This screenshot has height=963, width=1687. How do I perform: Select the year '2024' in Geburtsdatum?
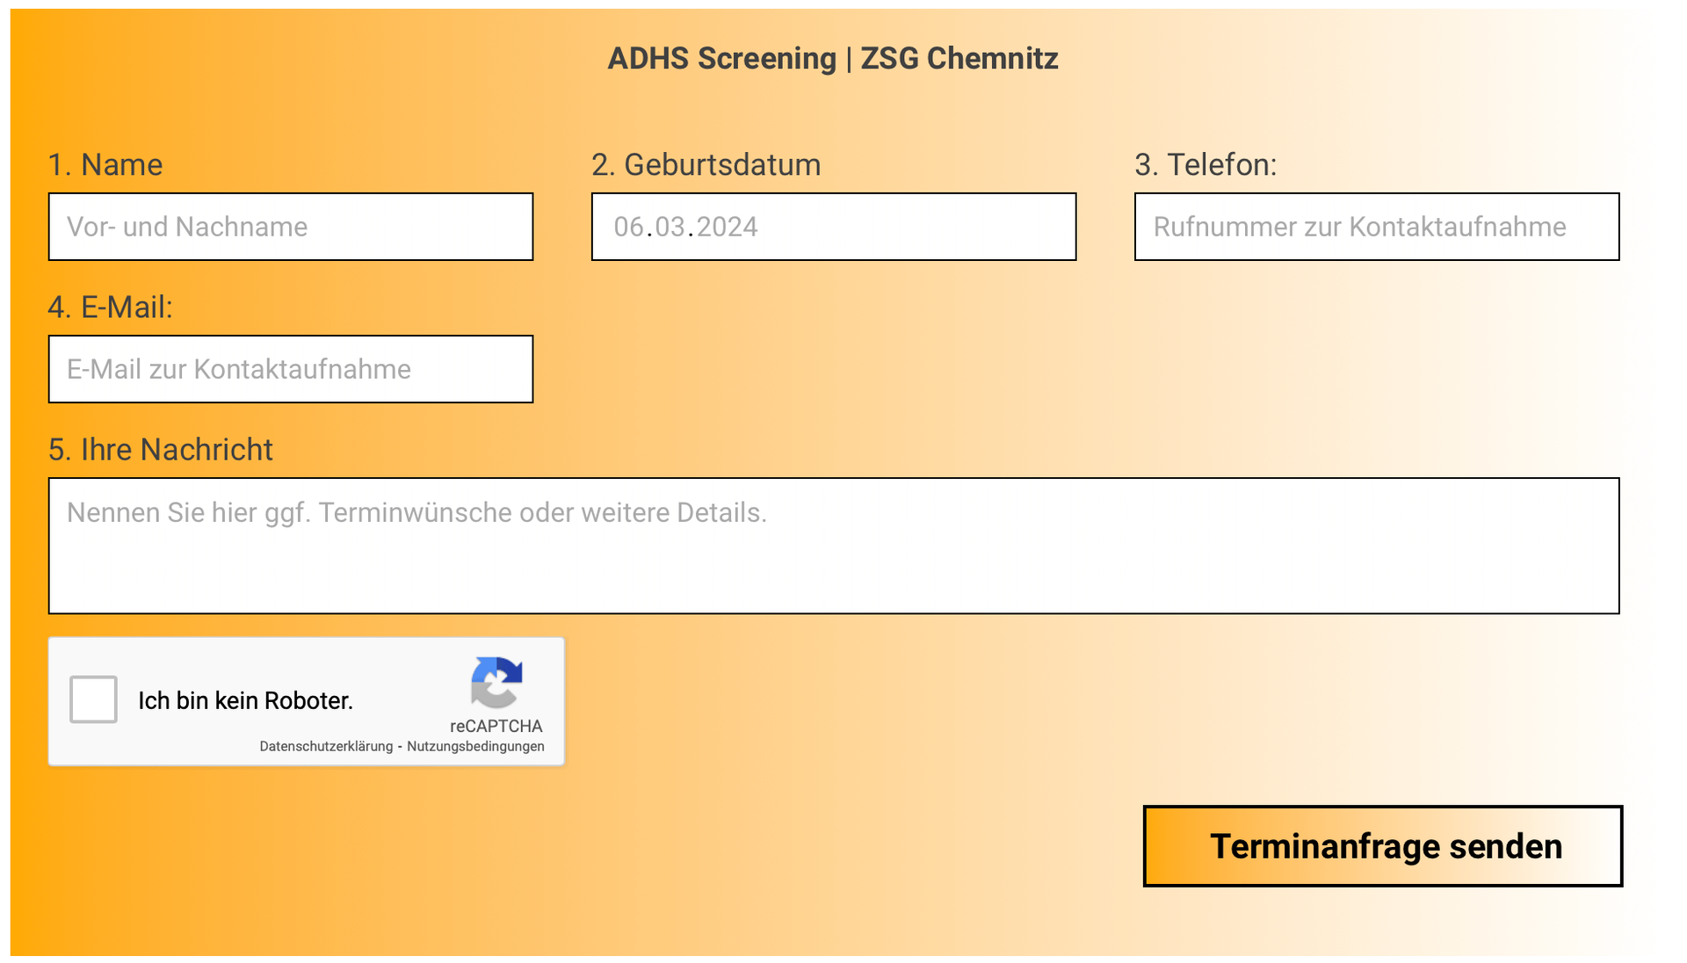pyautogui.click(x=727, y=227)
